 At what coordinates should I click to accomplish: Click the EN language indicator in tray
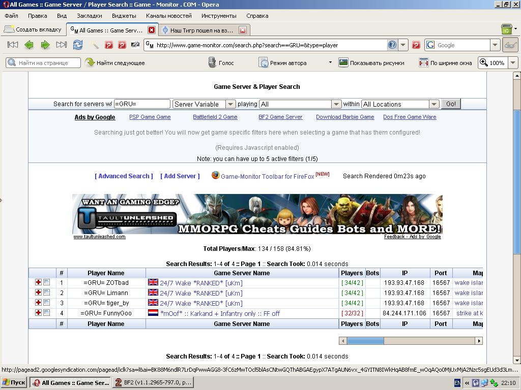click(457, 383)
